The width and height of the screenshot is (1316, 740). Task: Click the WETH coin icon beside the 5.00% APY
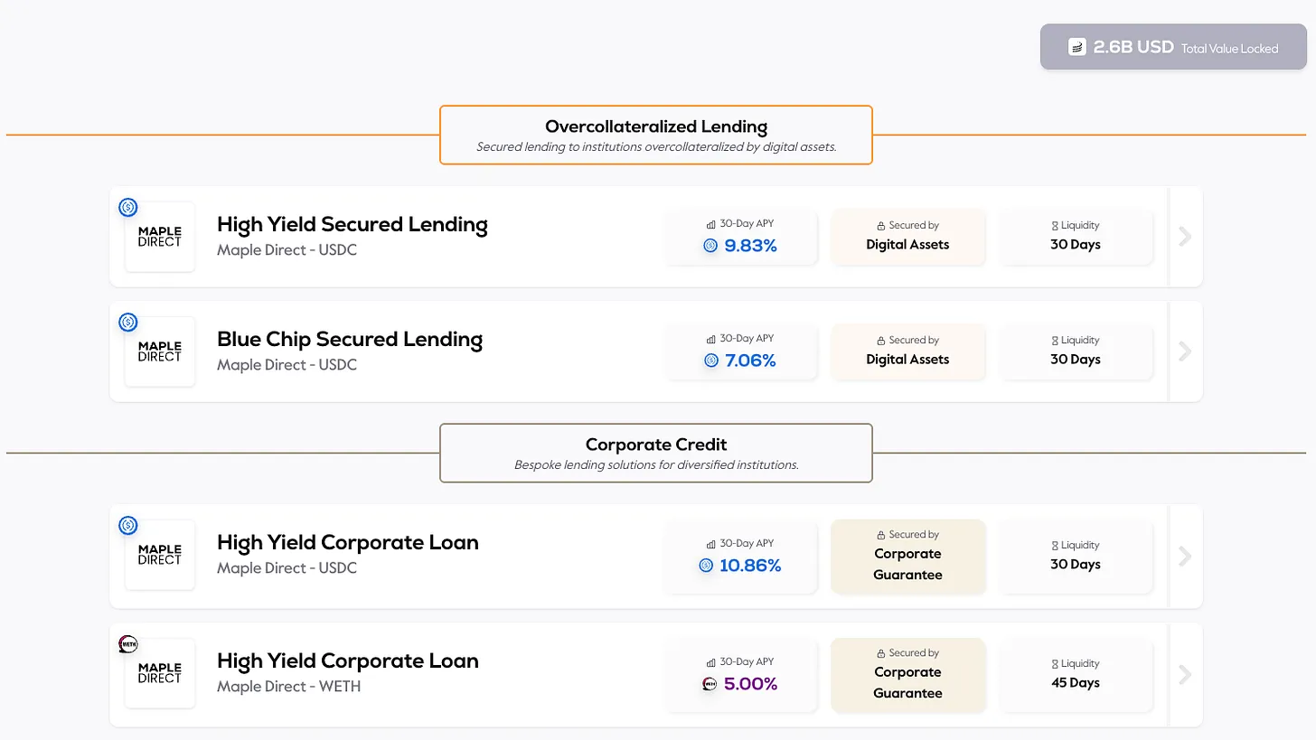tap(710, 684)
